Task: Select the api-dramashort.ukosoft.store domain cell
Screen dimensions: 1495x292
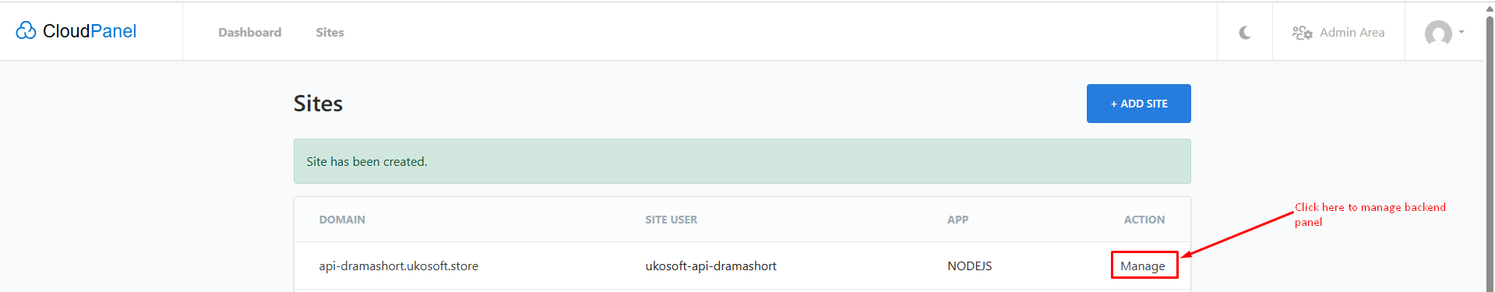Action: coord(398,266)
